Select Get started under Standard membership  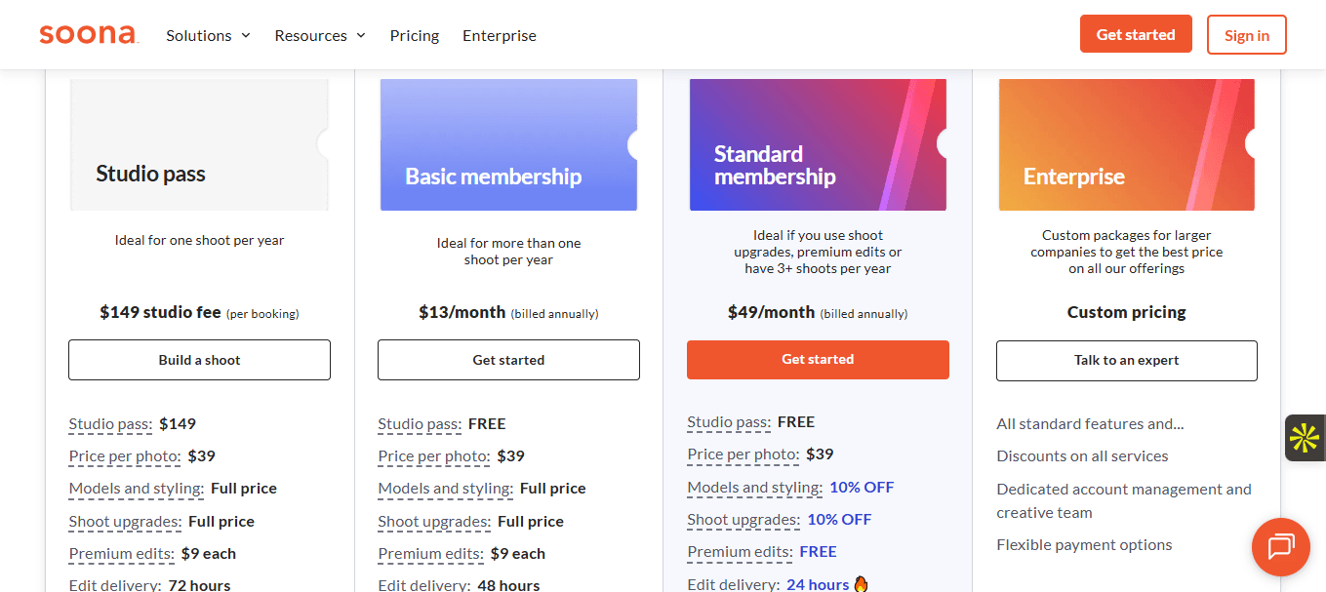point(818,360)
